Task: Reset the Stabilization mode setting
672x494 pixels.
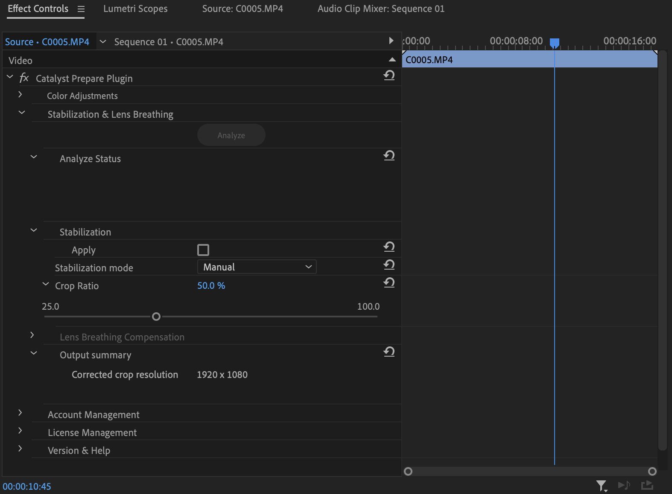Action: (x=389, y=265)
